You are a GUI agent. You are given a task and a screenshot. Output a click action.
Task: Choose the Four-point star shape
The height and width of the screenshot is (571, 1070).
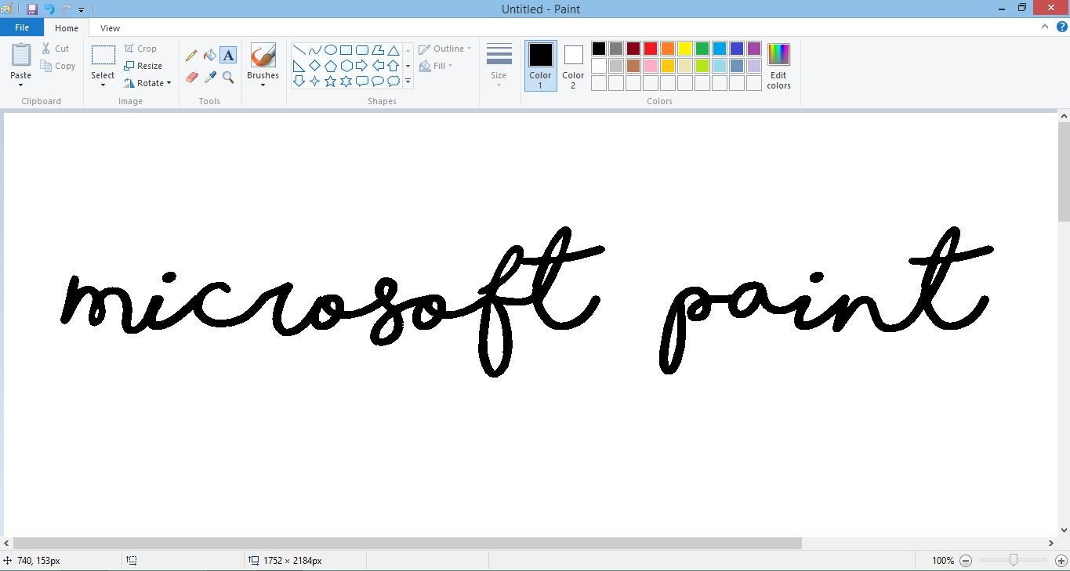pos(314,81)
